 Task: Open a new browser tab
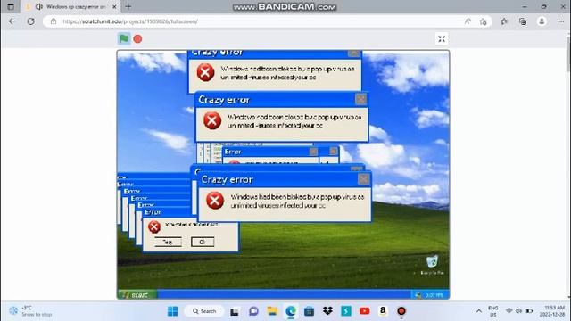[128, 6]
